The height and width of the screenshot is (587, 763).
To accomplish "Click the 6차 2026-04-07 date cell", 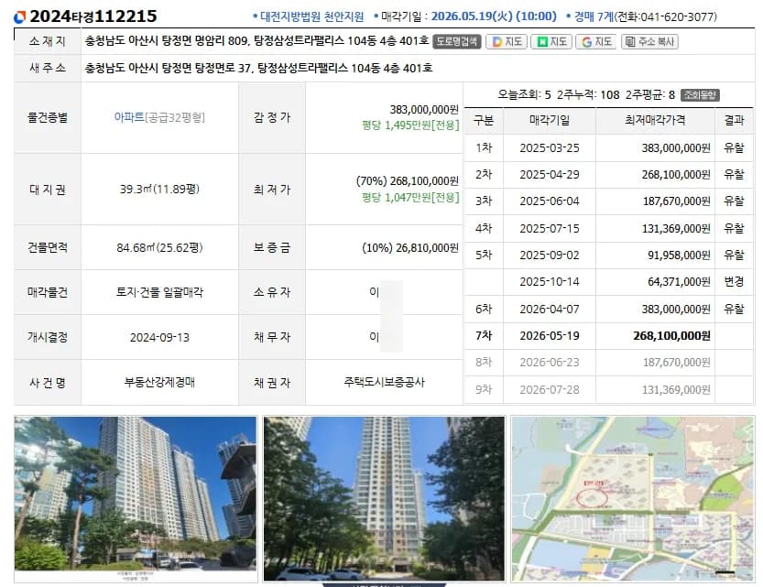I will tap(550, 309).
